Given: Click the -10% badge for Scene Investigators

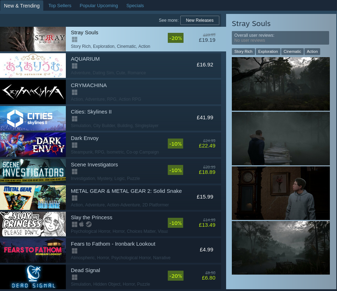Looking at the screenshot, I should tap(176, 170).
